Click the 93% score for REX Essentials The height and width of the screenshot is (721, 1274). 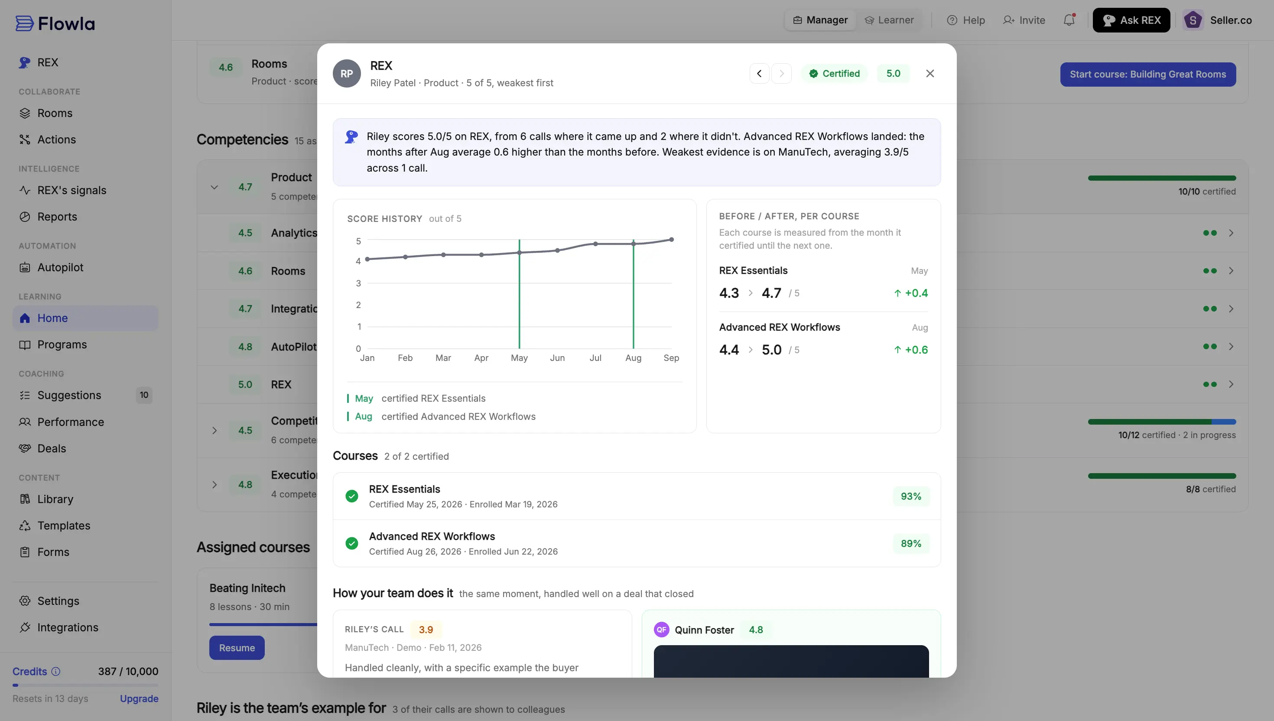911,496
